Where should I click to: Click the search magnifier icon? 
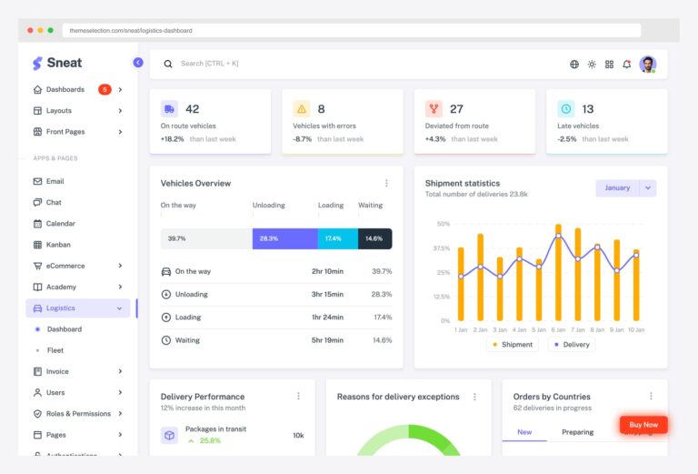tap(168, 64)
